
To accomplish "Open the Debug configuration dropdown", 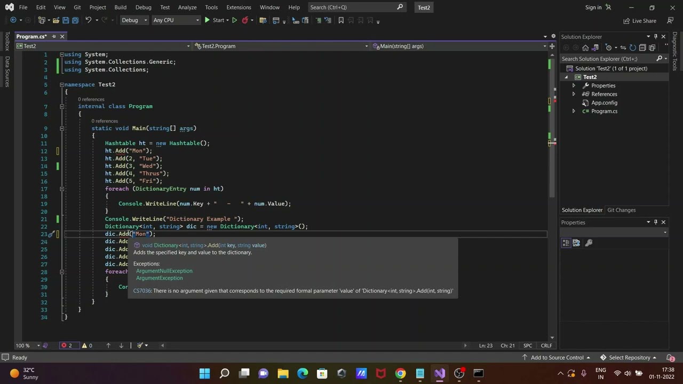I will pyautogui.click(x=134, y=20).
